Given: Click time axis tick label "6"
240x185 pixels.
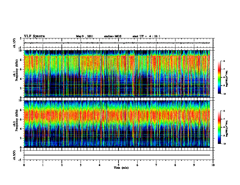Looking at the screenshot, I should (138, 165).
